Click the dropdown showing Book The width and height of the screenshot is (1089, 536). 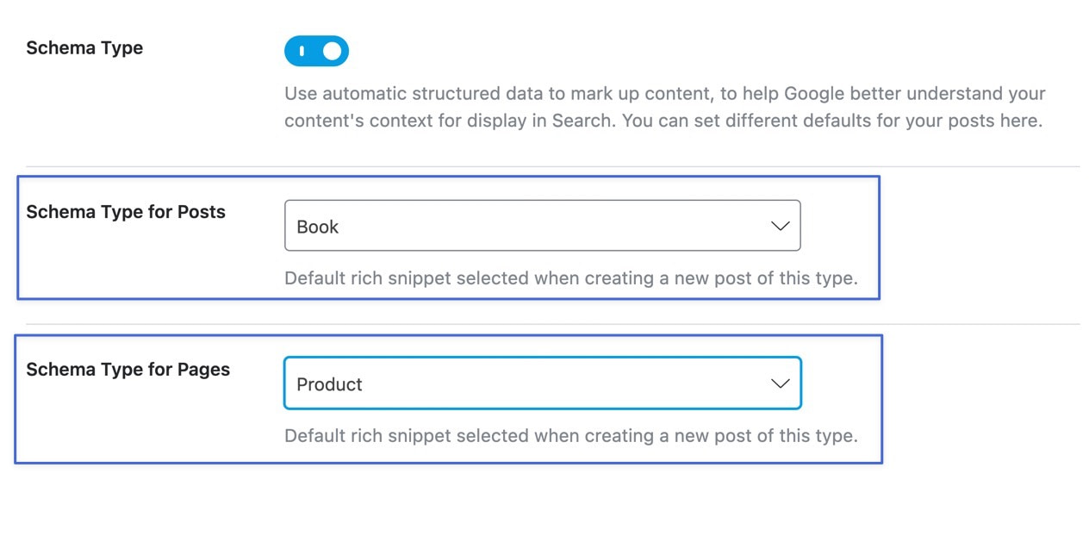point(542,225)
